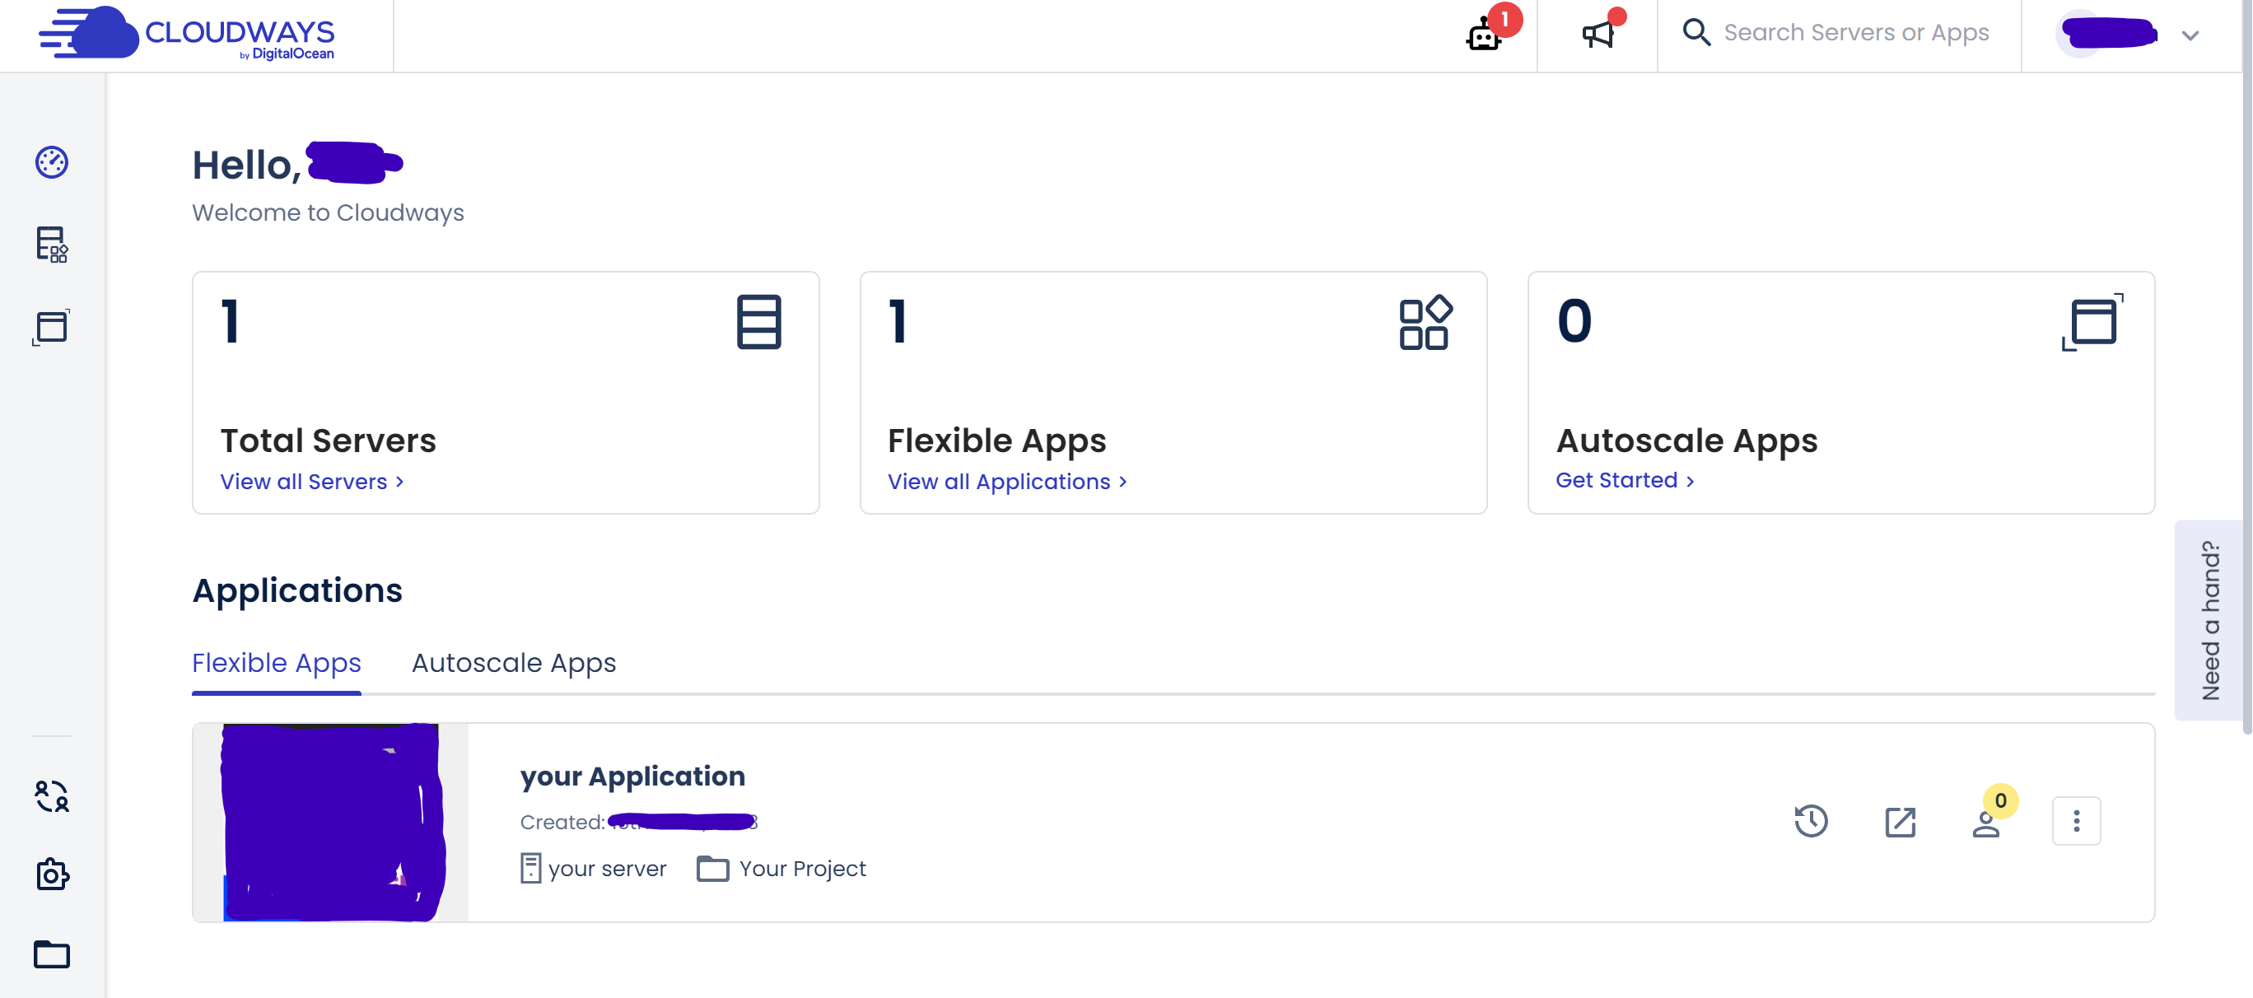This screenshot has height=998, width=2253.
Task: Click the apps grid icon in Flexible Apps card
Action: (x=1425, y=323)
